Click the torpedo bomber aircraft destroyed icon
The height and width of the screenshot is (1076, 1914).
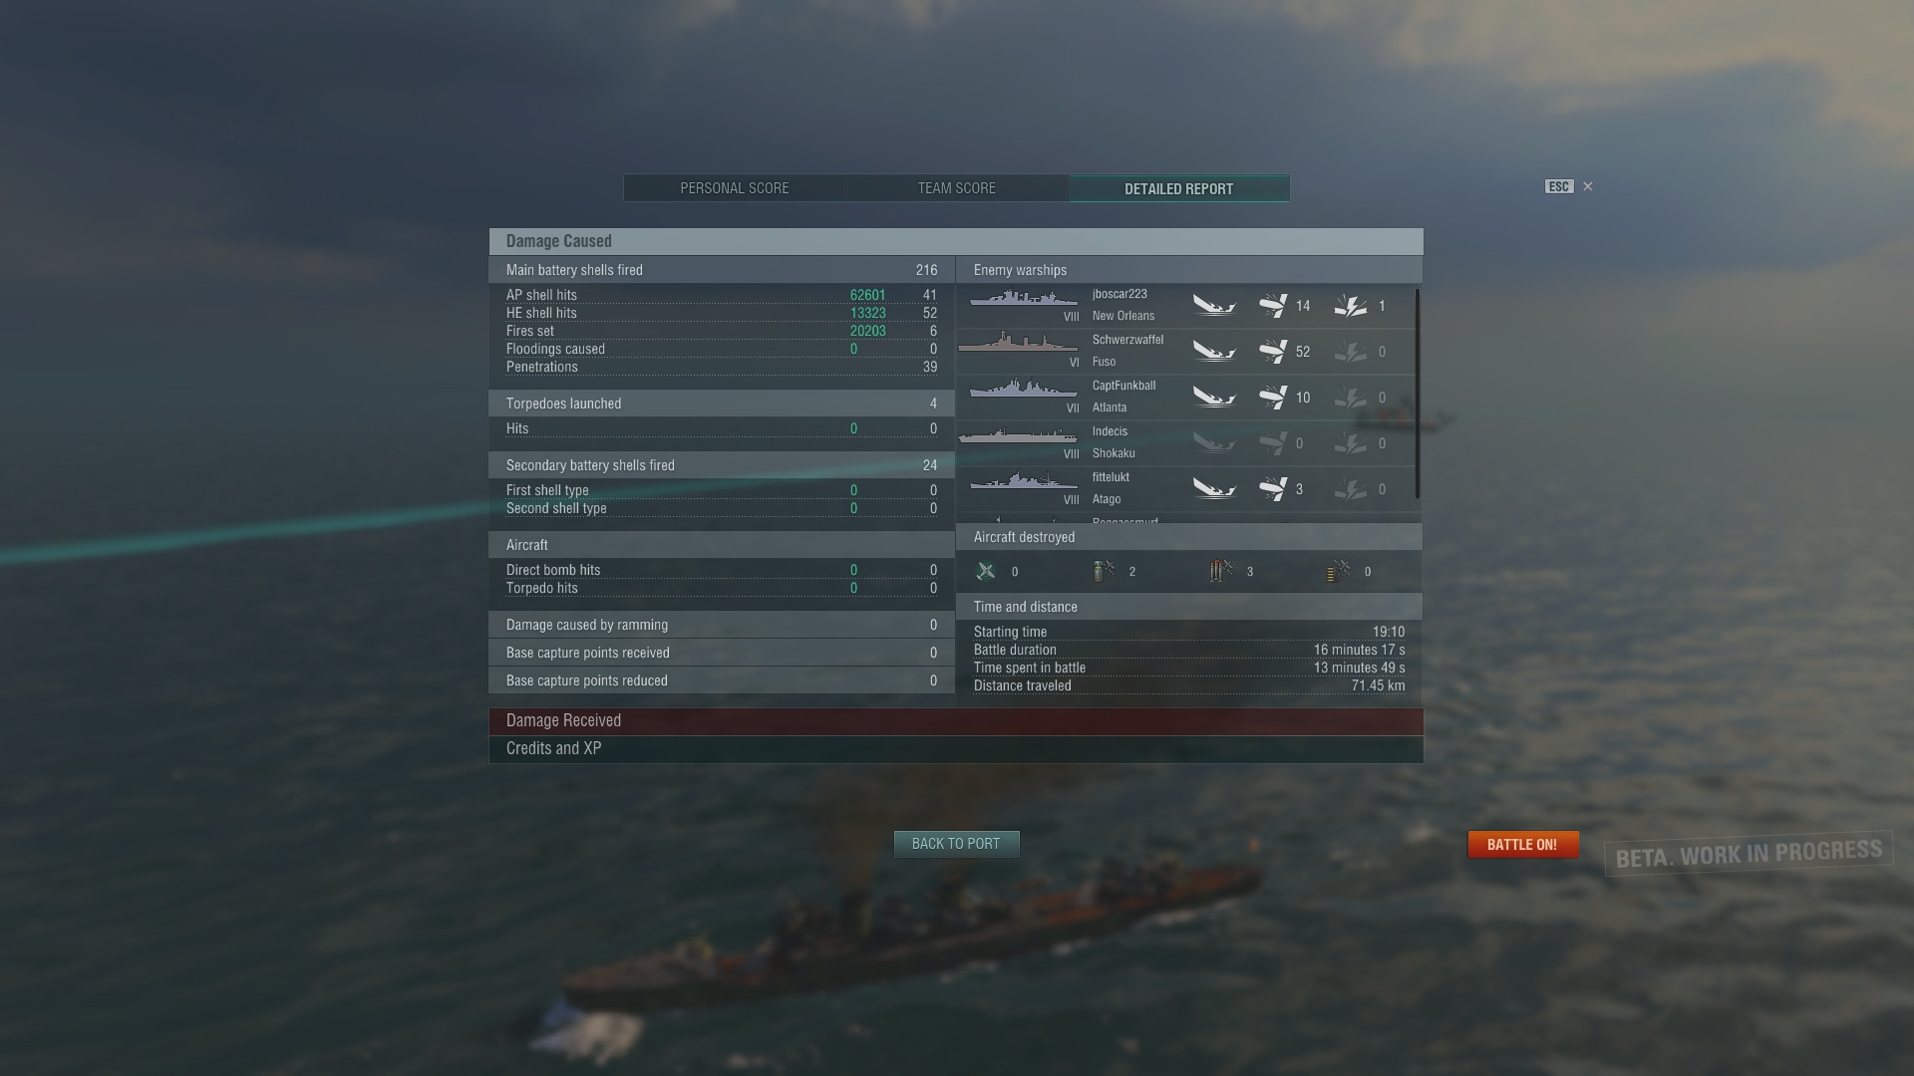point(1221,571)
